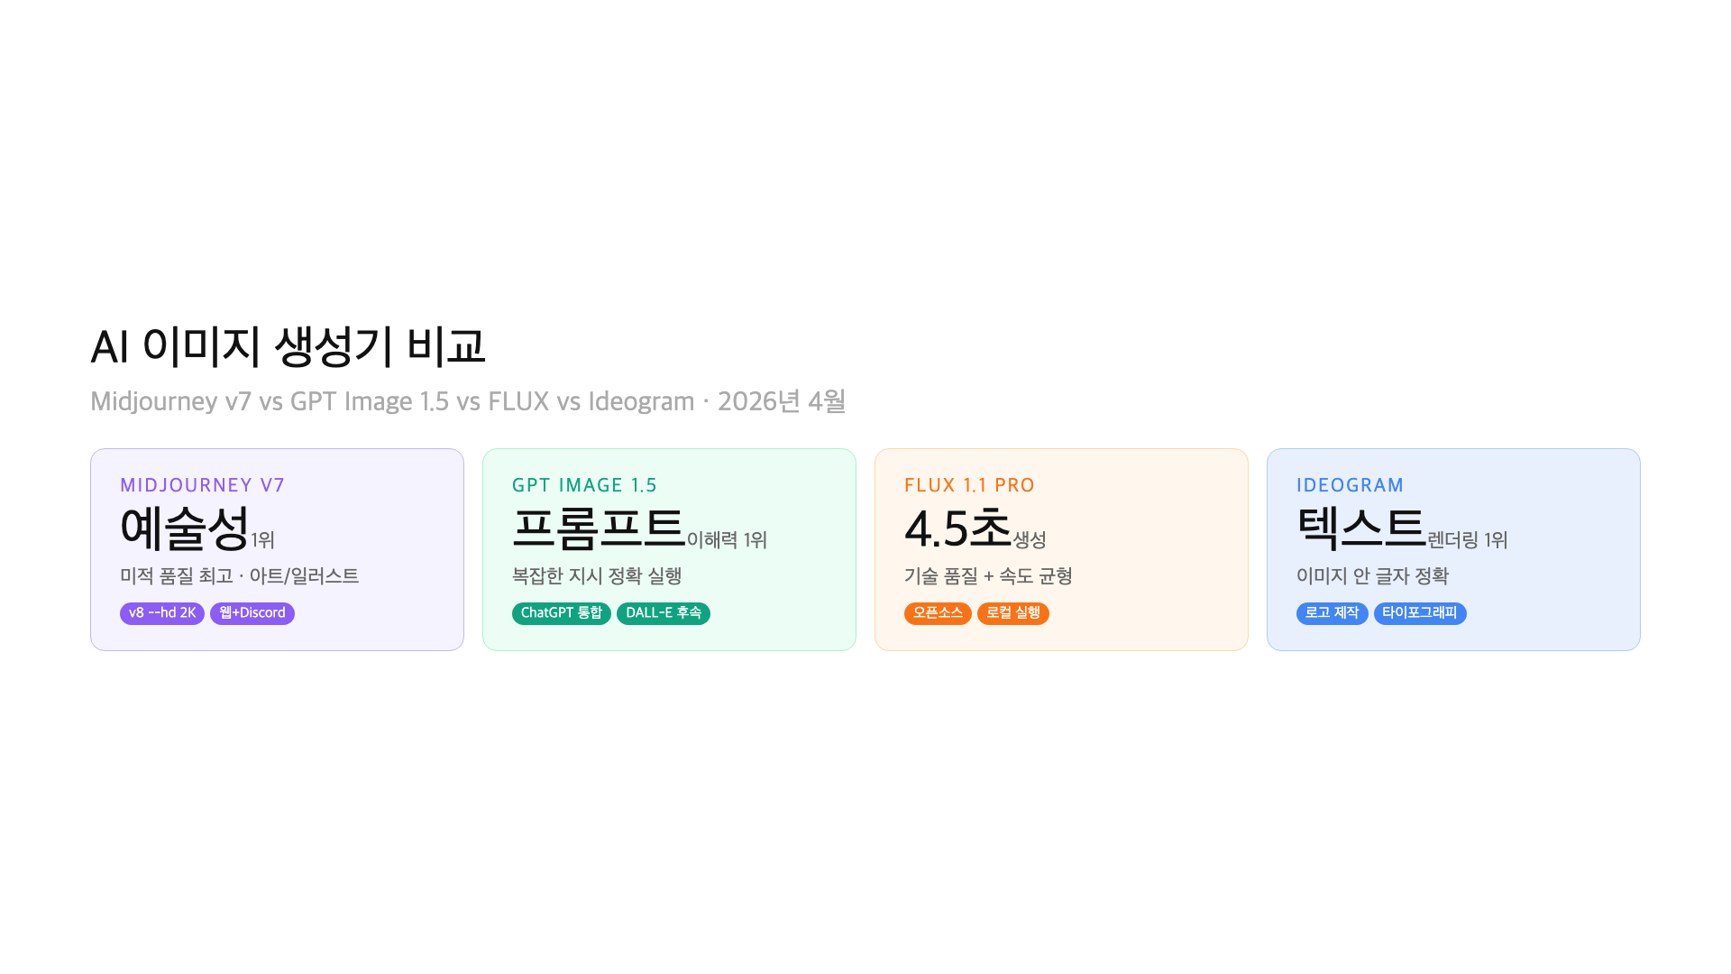
Task: Select the '타이포그래피' blue tag
Action: point(1420,613)
